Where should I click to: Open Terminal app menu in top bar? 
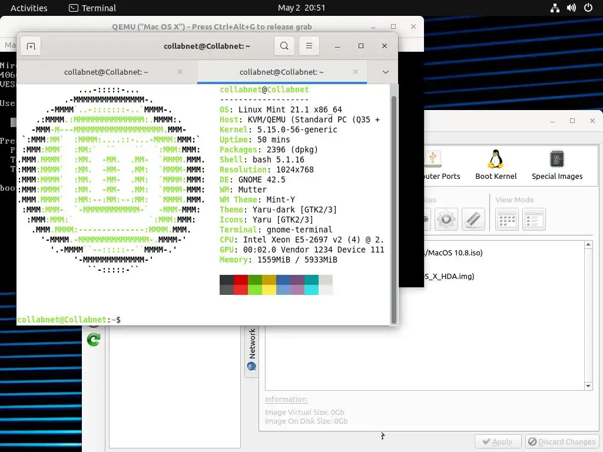(92, 8)
